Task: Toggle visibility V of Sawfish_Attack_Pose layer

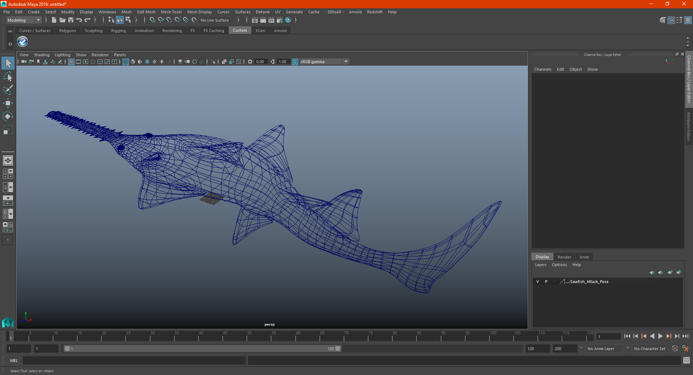Action: coord(537,282)
